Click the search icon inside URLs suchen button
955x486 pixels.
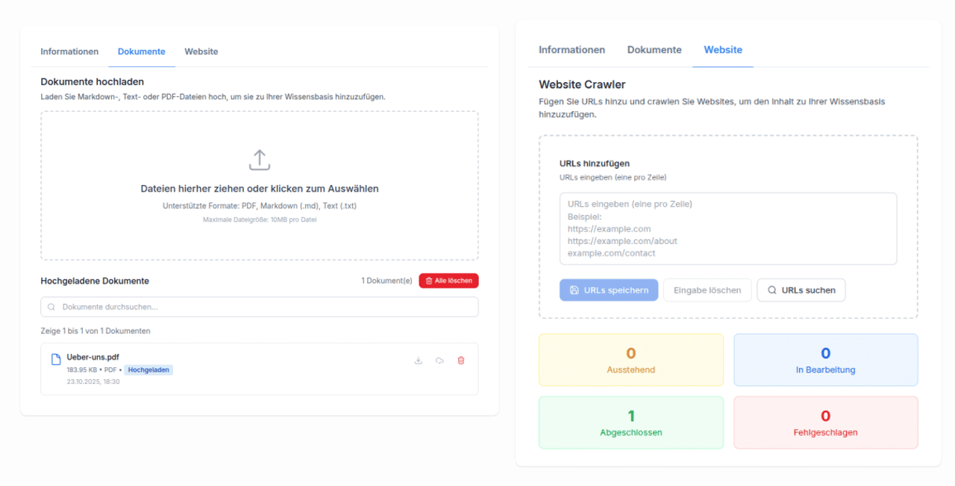click(x=773, y=290)
